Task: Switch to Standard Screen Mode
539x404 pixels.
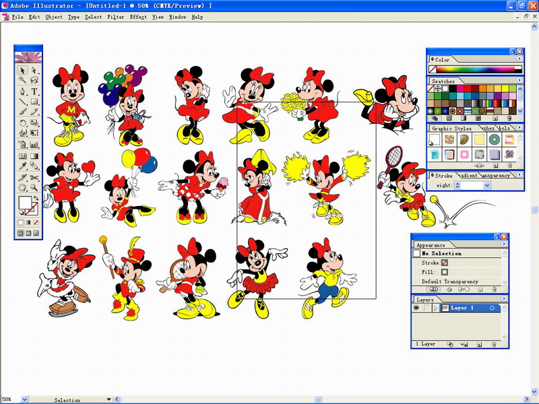Action: coord(21,233)
